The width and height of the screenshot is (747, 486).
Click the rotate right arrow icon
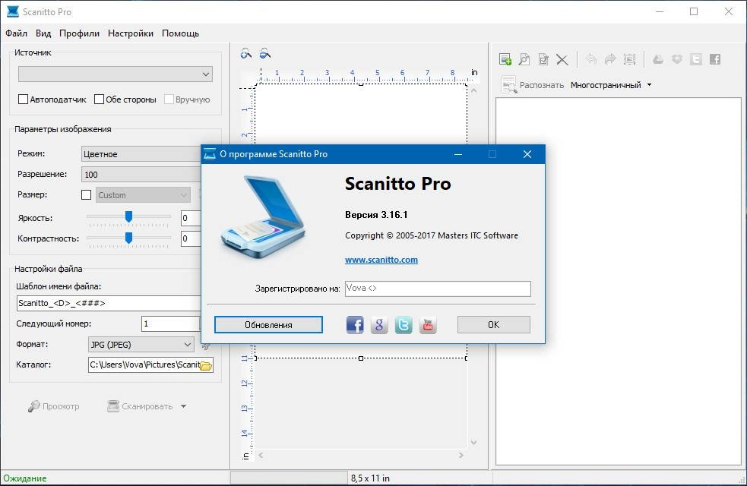(x=610, y=59)
